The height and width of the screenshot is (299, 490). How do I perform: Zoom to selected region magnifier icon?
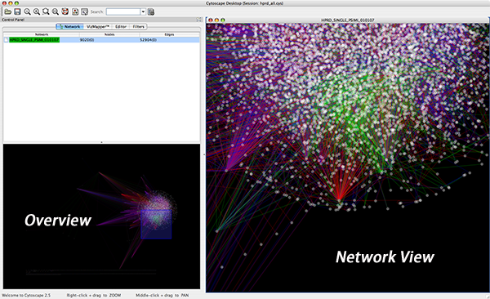[46, 12]
